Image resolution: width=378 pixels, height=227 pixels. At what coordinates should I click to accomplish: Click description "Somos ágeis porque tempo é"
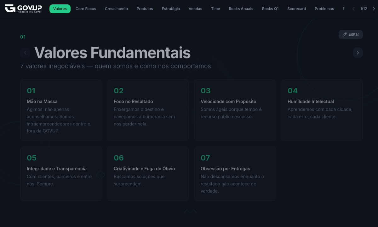tap(231, 113)
